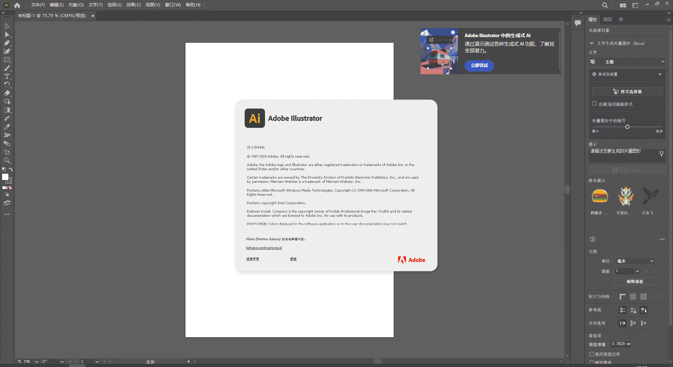
Task: Click the 立即尝试 button
Action: (479, 66)
